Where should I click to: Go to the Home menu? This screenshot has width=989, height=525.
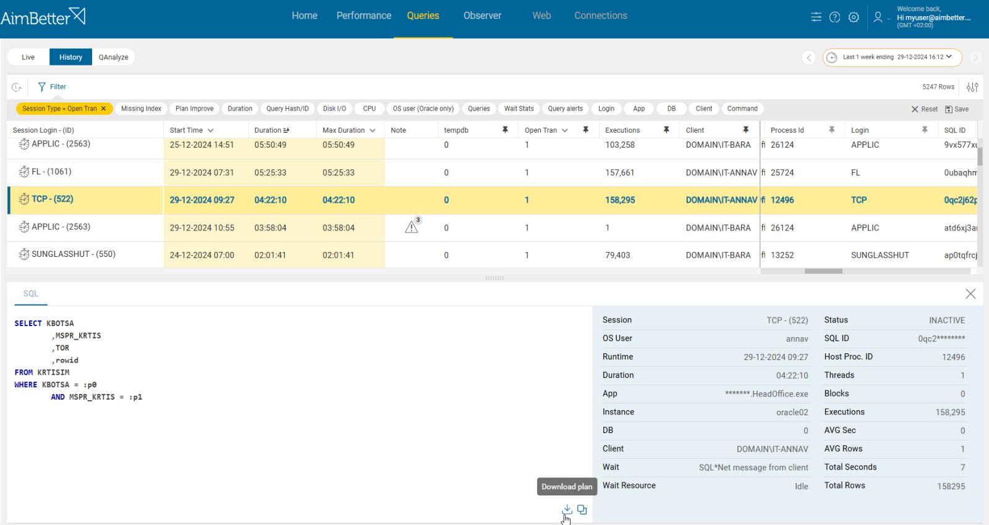[305, 15]
